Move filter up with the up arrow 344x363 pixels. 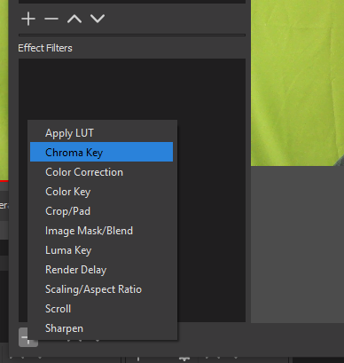point(74,19)
